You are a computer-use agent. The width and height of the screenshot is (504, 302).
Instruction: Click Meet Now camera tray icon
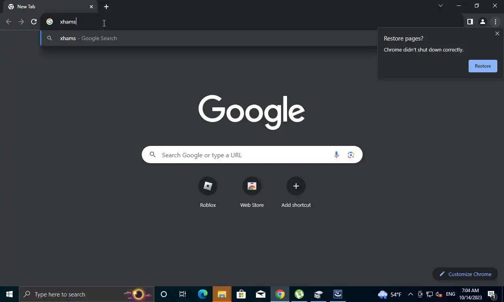coord(420,294)
